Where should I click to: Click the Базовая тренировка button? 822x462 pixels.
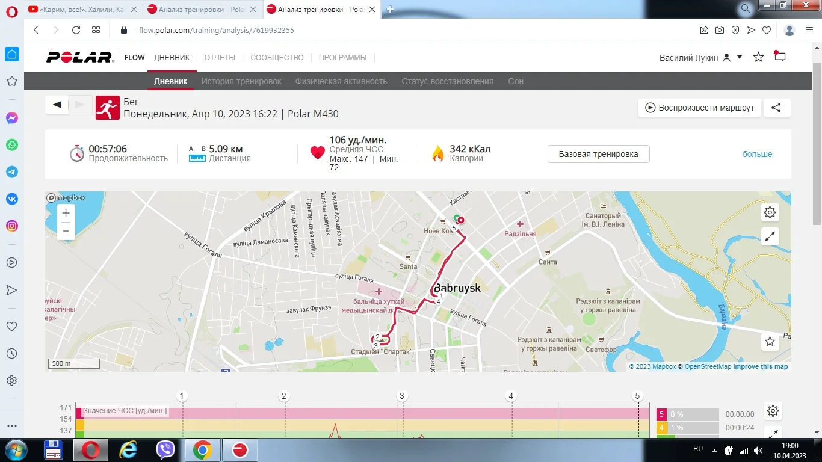coord(599,154)
